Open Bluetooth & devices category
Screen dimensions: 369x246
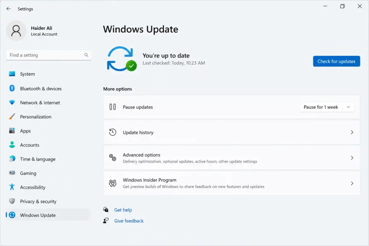tap(48, 89)
